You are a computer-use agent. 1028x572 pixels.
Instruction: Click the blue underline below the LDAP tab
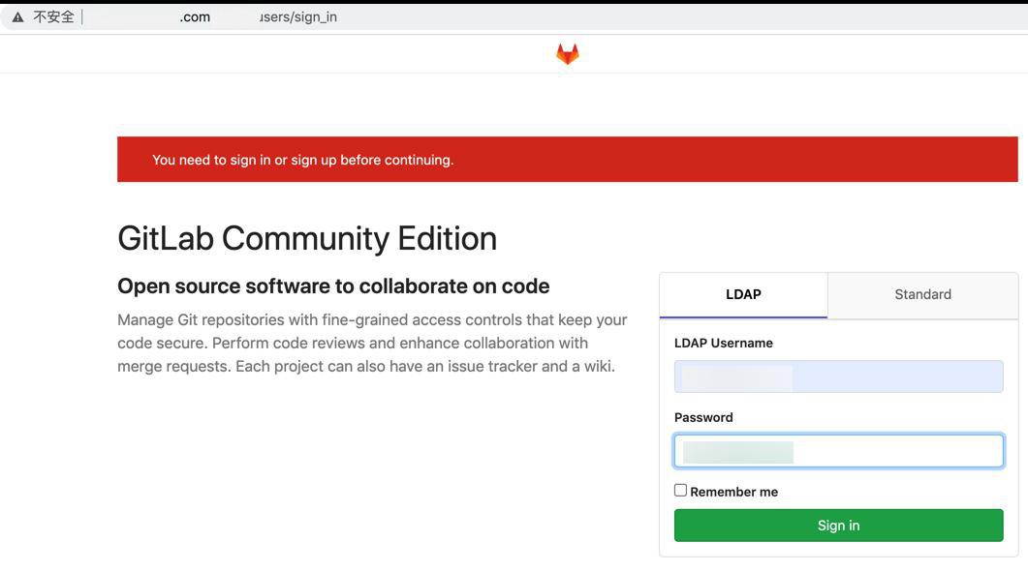pyautogui.click(x=743, y=317)
